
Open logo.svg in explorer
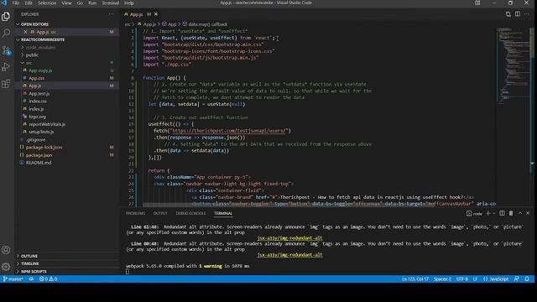pyautogui.click(x=37, y=117)
